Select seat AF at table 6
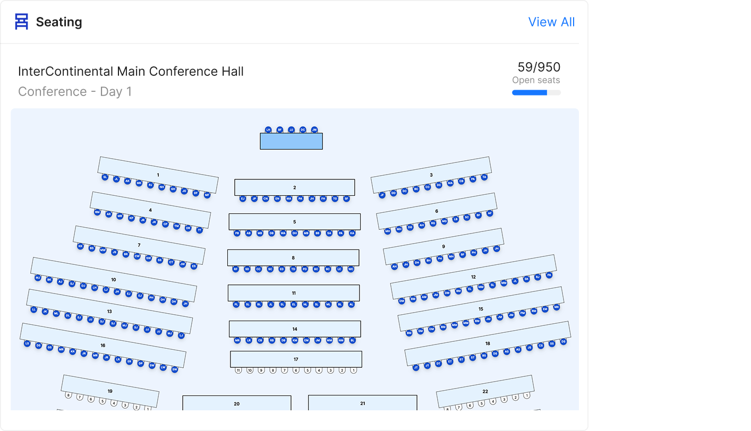The image size is (751, 431). coord(490,213)
